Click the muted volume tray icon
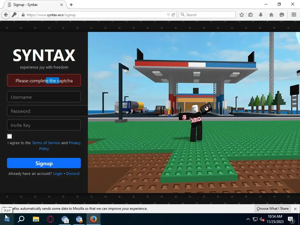 [262, 219]
